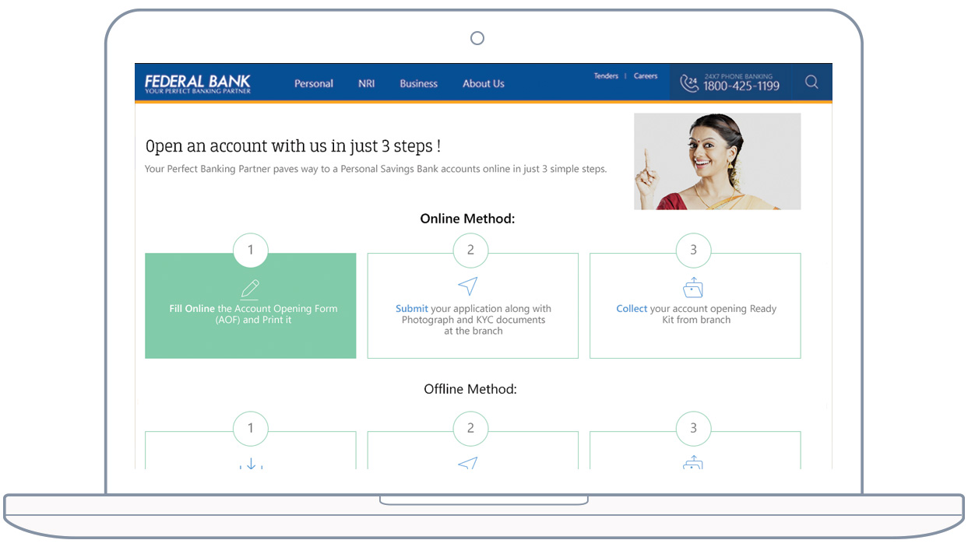Click the search magnifier icon in header

pyautogui.click(x=811, y=82)
